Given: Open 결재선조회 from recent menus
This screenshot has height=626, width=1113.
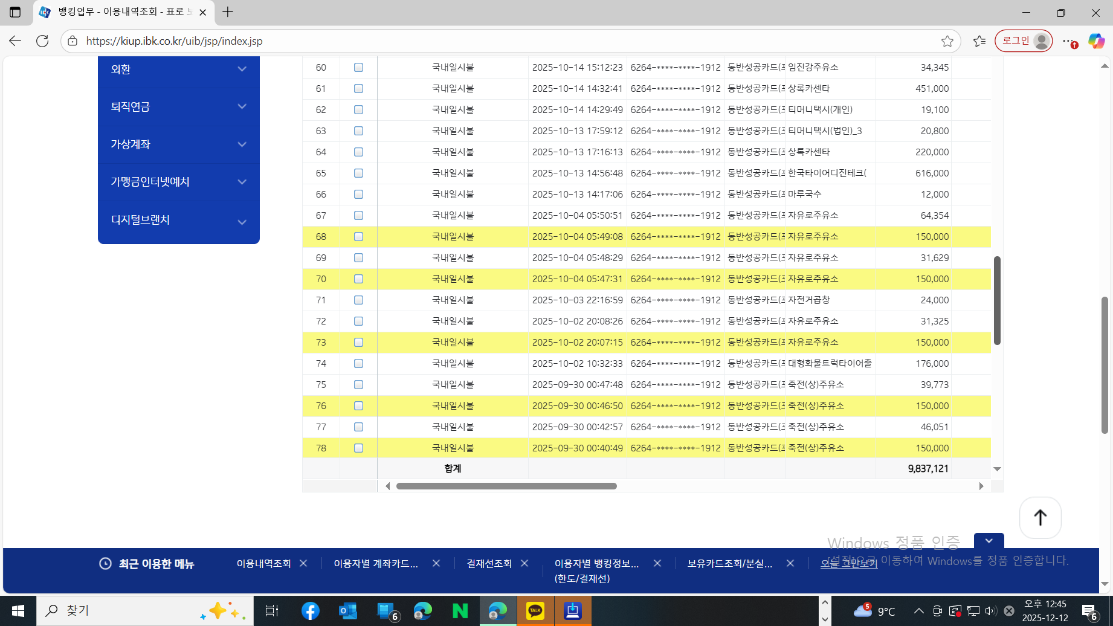Looking at the screenshot, I should click(489, 563).
